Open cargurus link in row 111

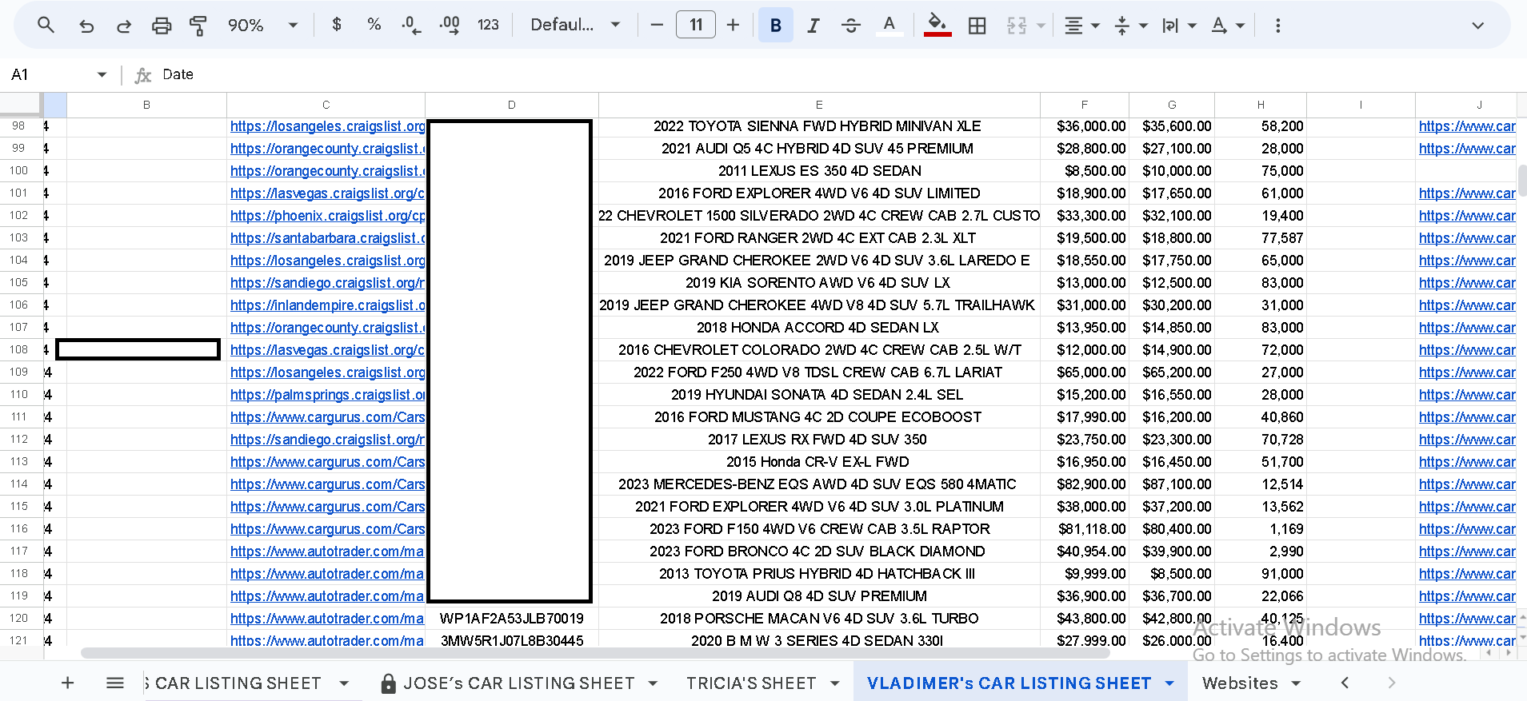(x=328, y=417)
